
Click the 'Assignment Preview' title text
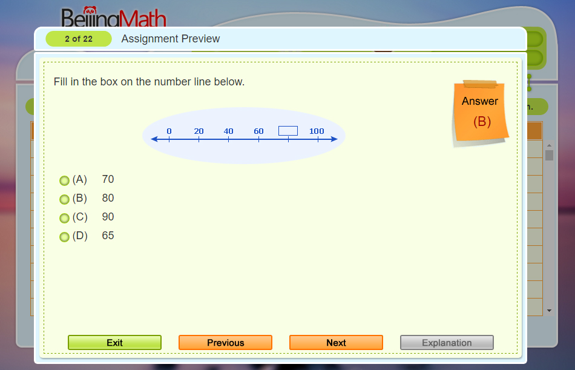pyautogui.click(x=171, y=39)
